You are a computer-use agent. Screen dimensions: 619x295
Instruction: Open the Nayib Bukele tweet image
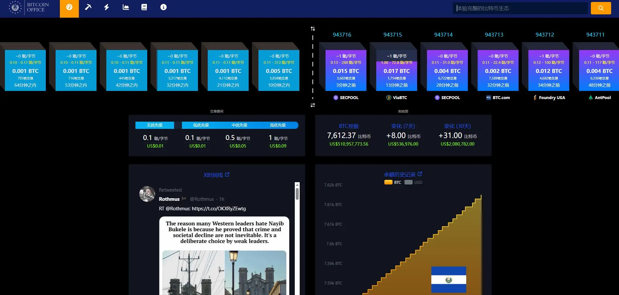[224, 256]
